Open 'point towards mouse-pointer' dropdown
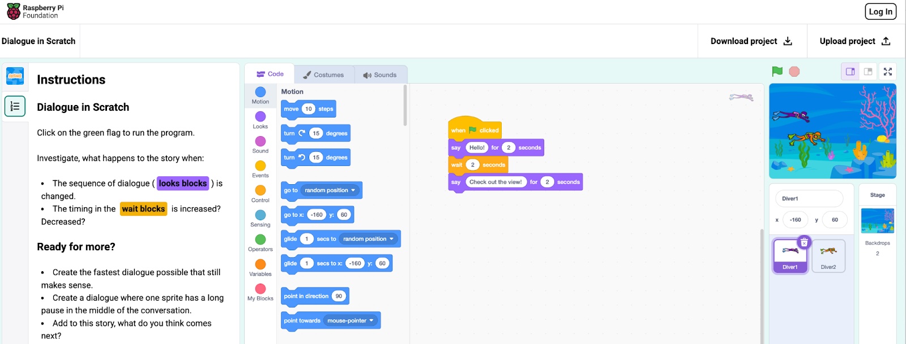Screen dimensions: 906x344 coord(351,321)
